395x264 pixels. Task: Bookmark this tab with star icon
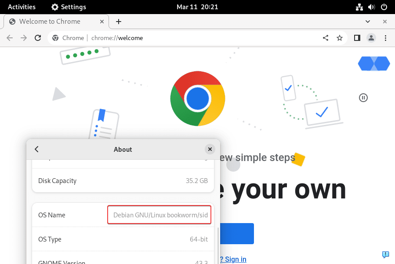(x=340, y=38)
